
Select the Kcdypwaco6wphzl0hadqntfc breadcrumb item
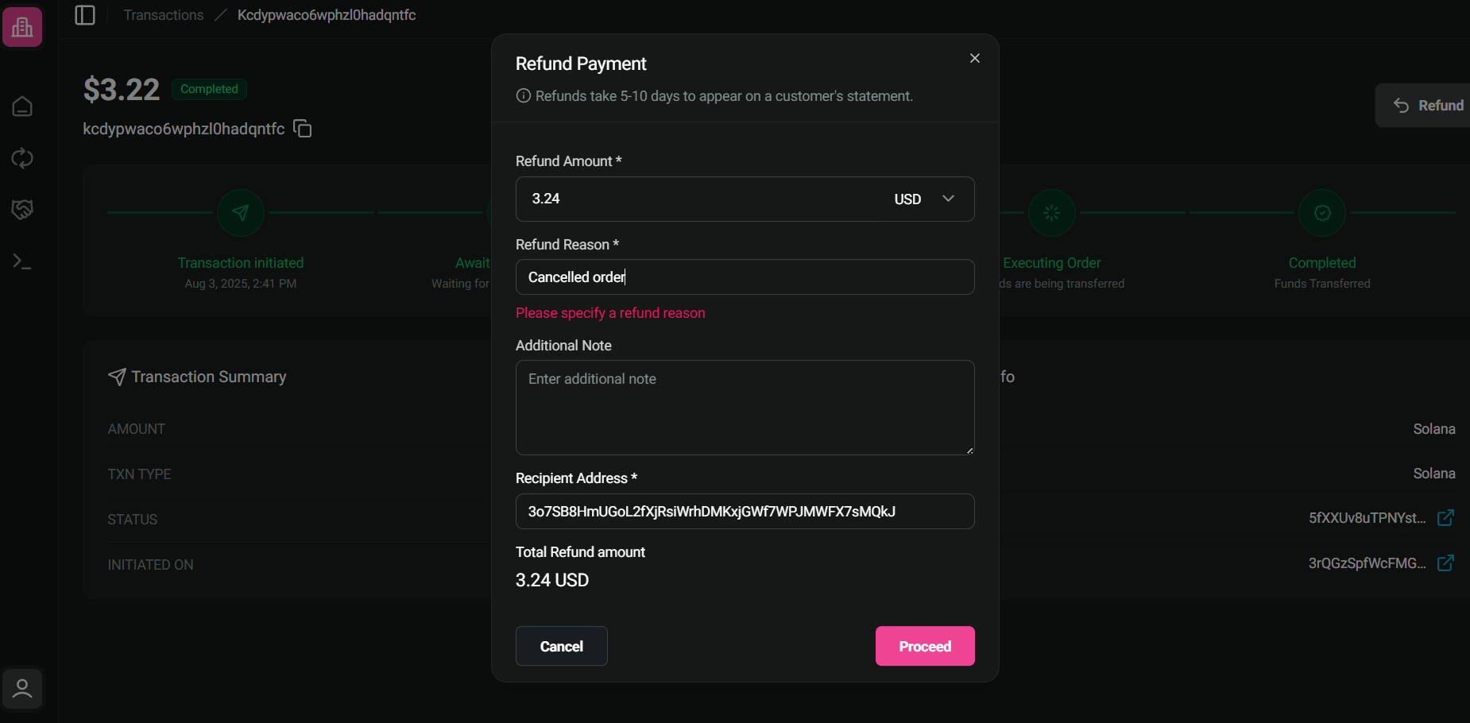pos(327,14)
